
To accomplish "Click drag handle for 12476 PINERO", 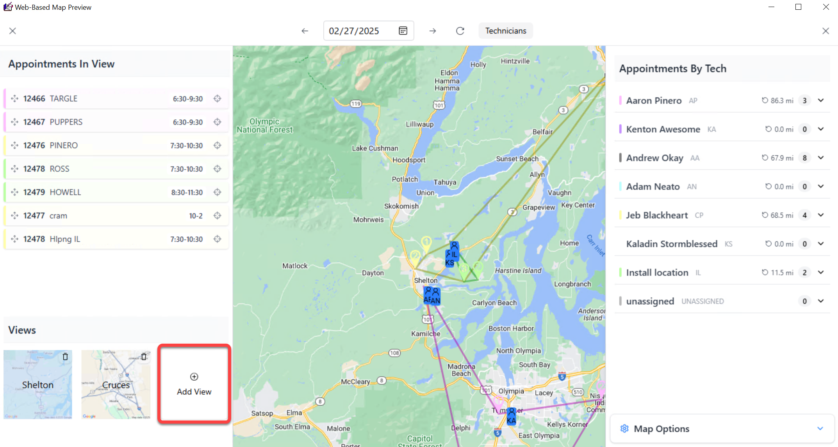I will (x=14, y=145).
